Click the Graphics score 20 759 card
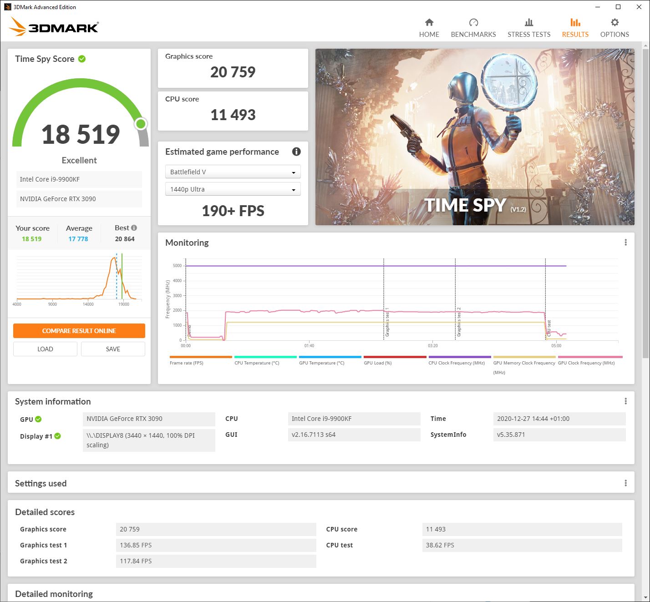Image resolution: width=650 pixels, height=602 pixels. [x=233, y=68]
